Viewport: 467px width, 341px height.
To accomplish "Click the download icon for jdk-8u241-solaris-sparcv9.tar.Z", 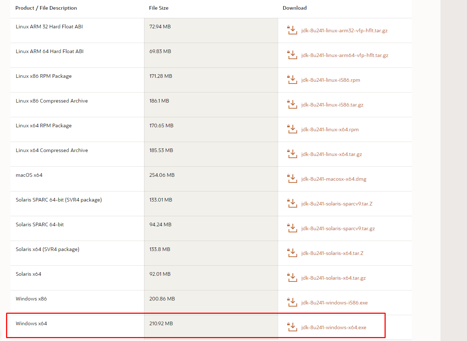I will point(292,203).
